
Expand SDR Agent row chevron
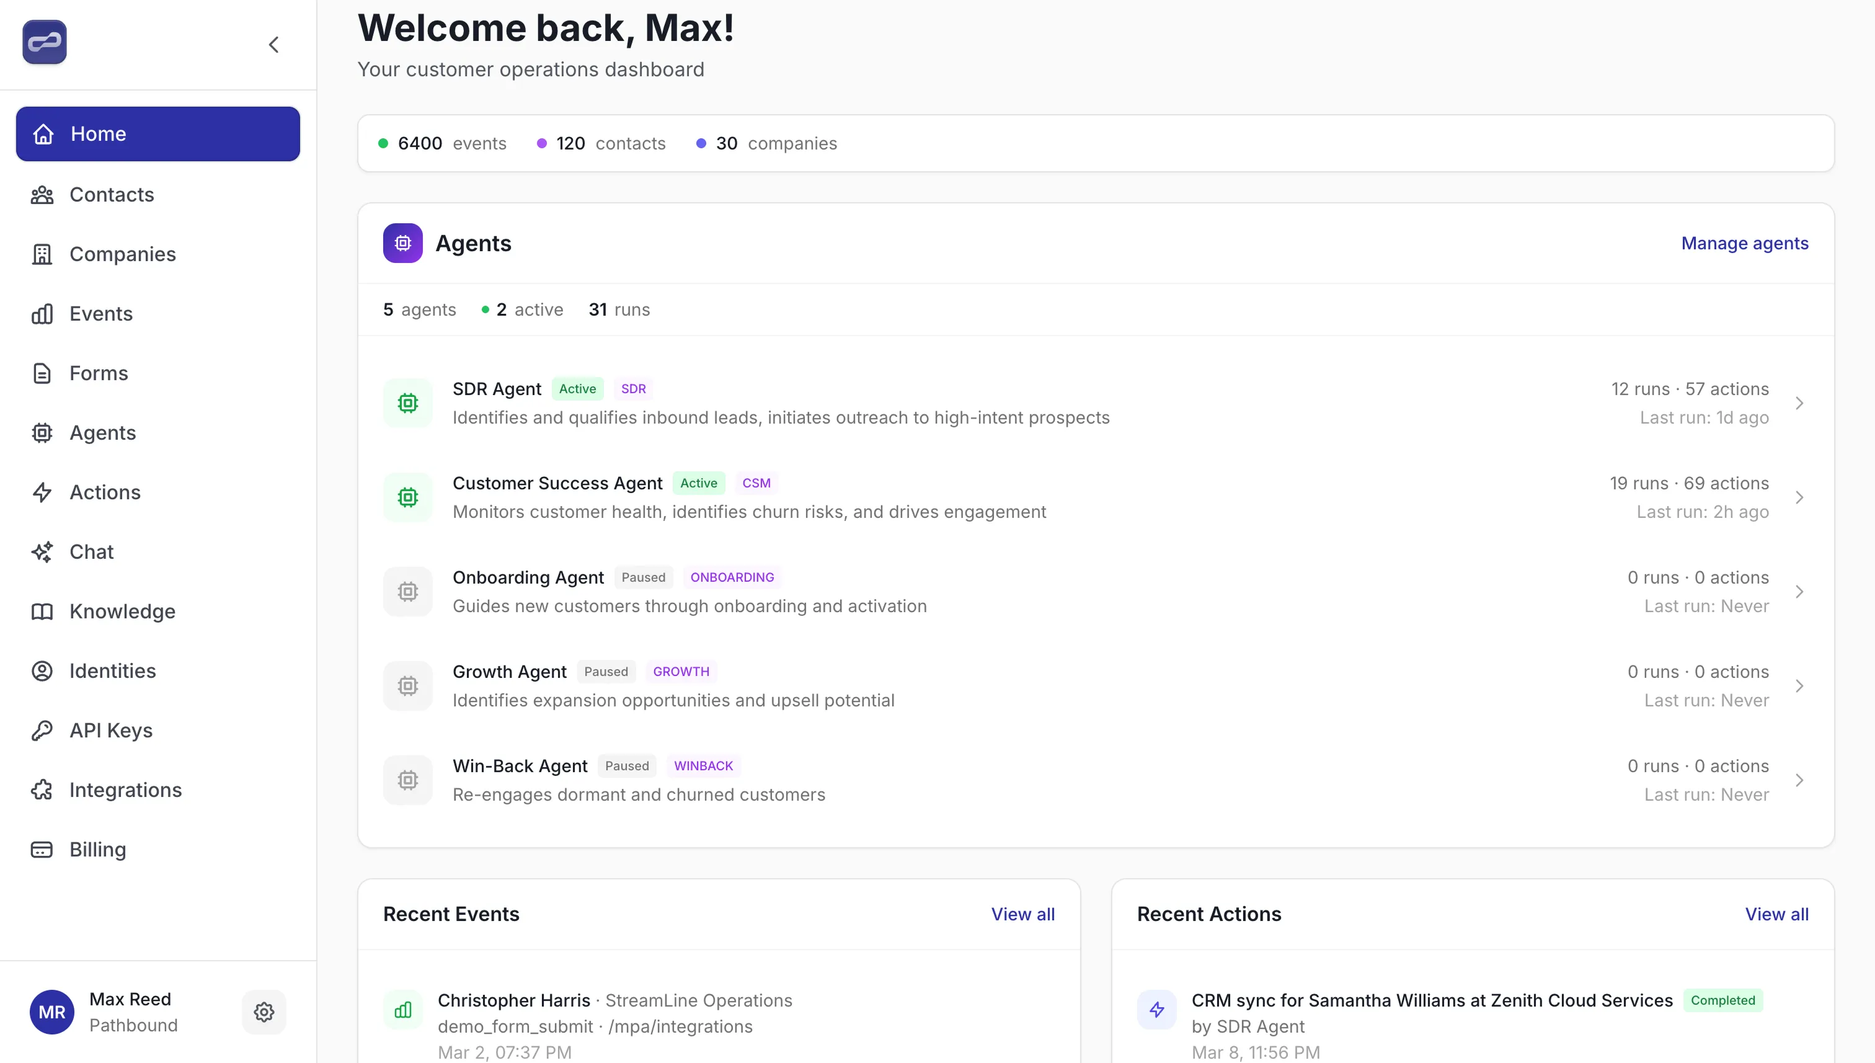(x=1799, y=403)
